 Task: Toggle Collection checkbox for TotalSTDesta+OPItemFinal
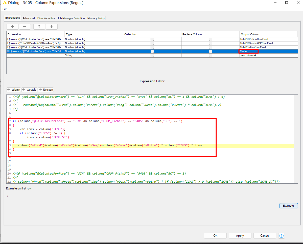(152, 43)
